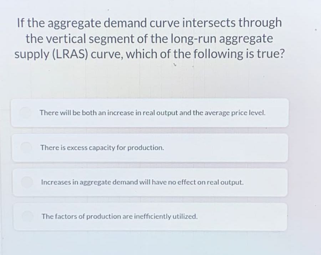Click the unselected circle on the top answer

coord(25,113)
